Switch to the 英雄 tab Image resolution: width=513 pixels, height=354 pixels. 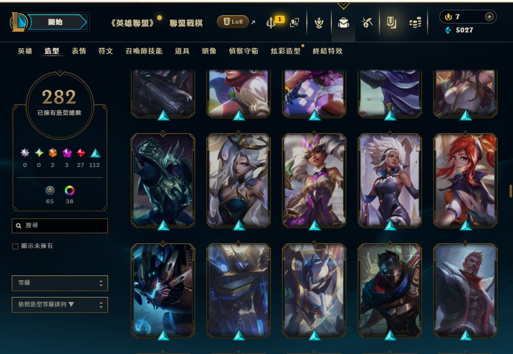click(25, 51)
